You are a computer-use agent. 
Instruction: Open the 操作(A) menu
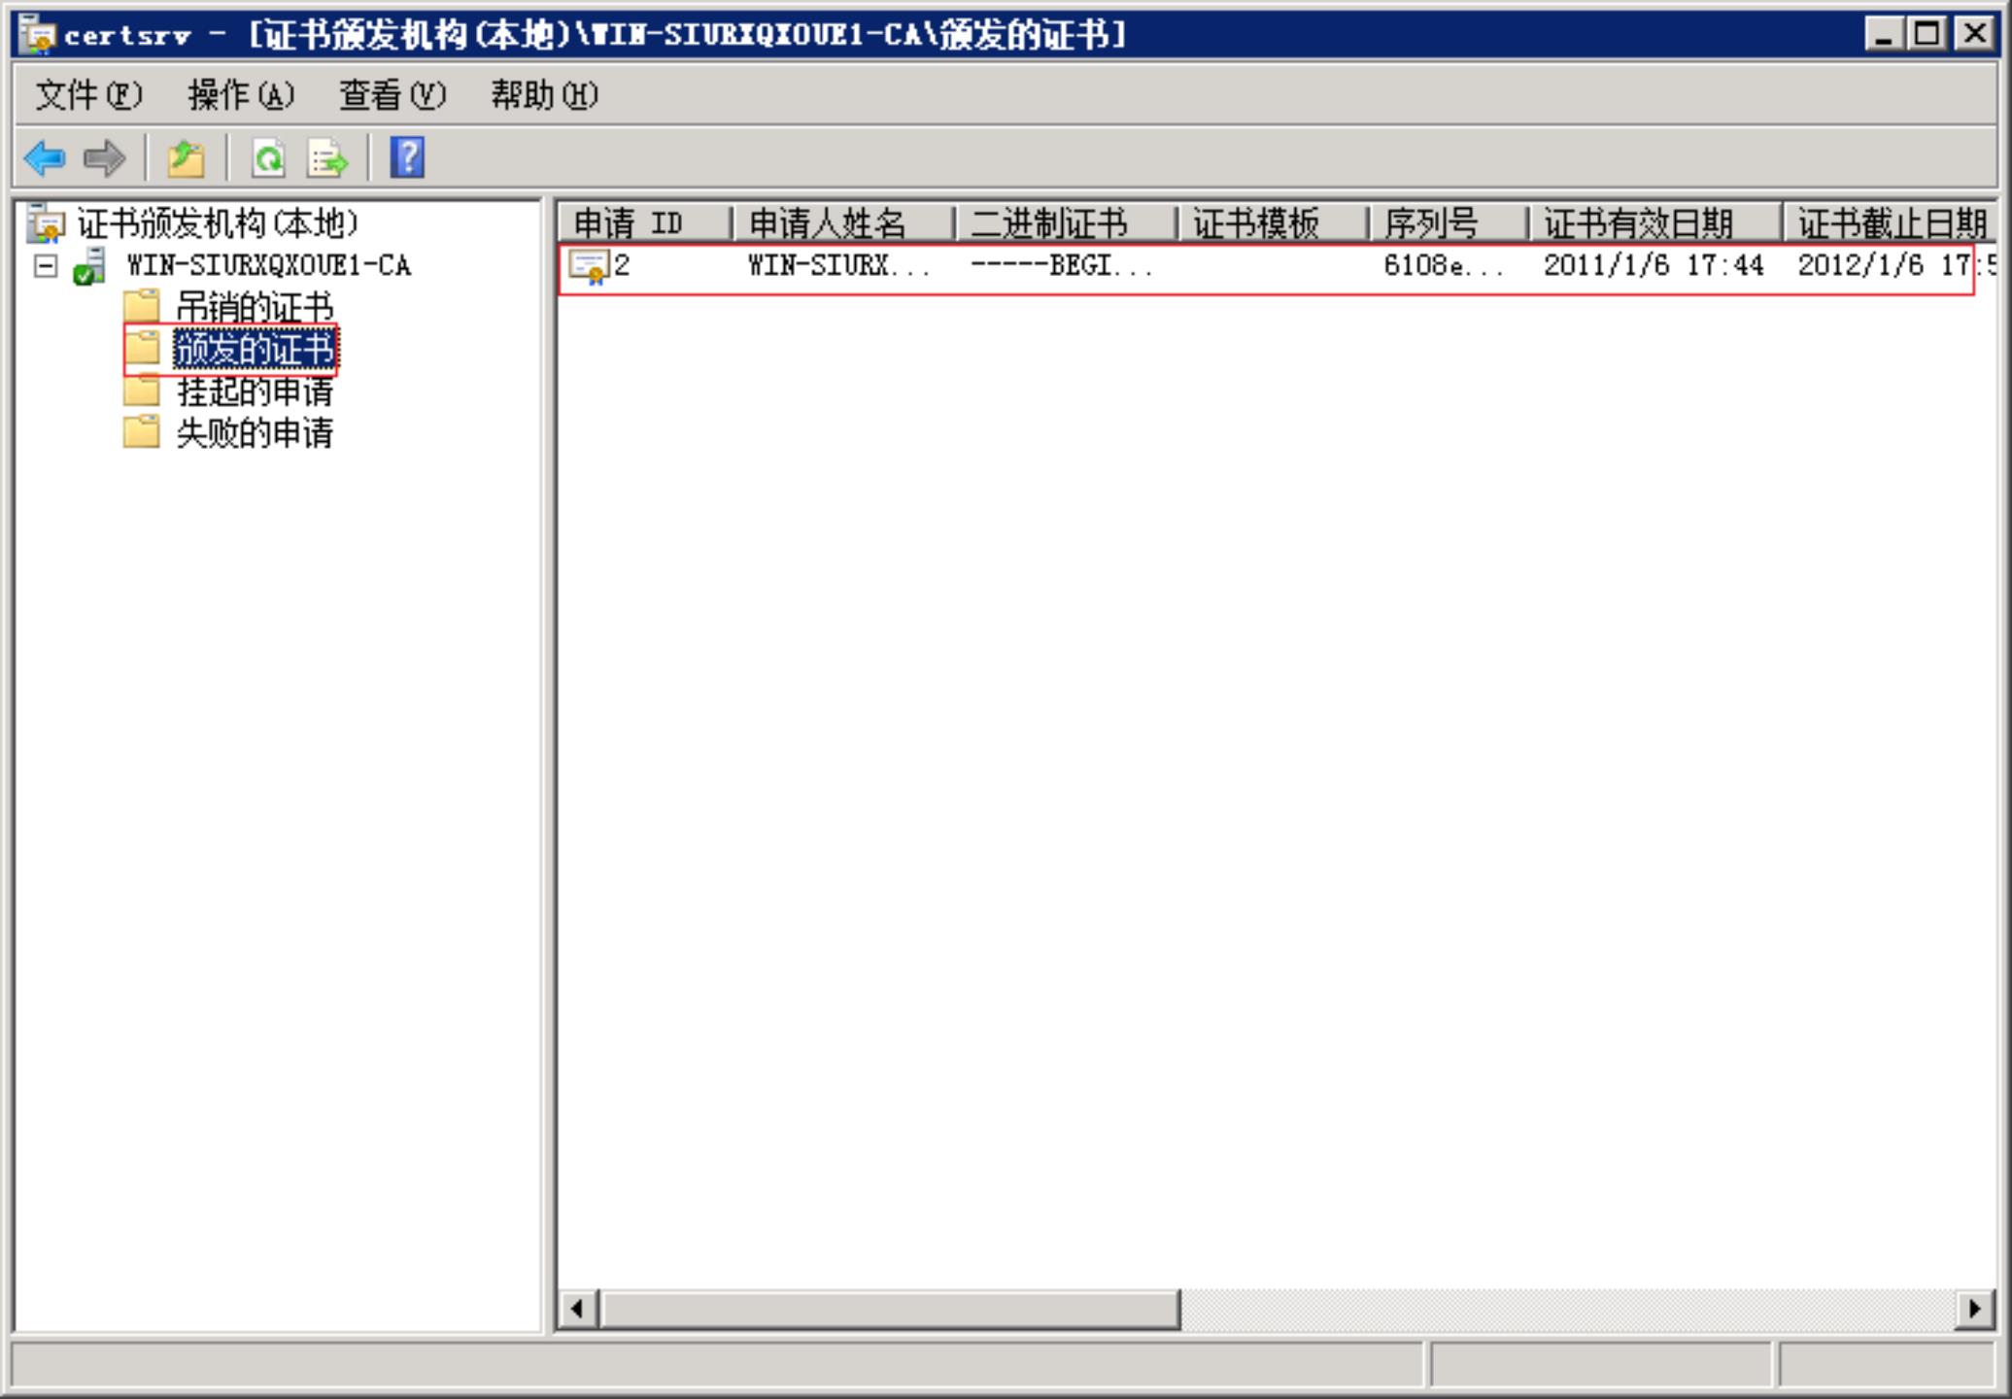pos(241,95)
